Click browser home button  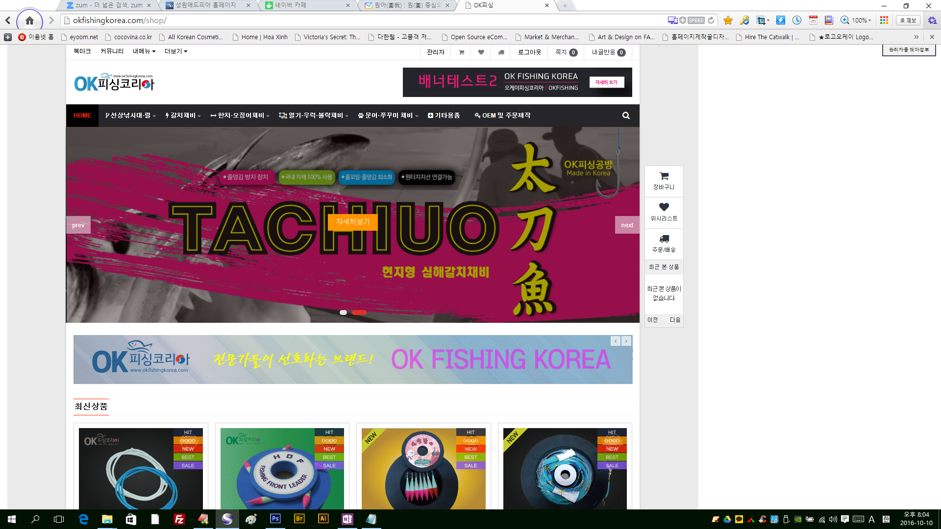tap(29, 21)
